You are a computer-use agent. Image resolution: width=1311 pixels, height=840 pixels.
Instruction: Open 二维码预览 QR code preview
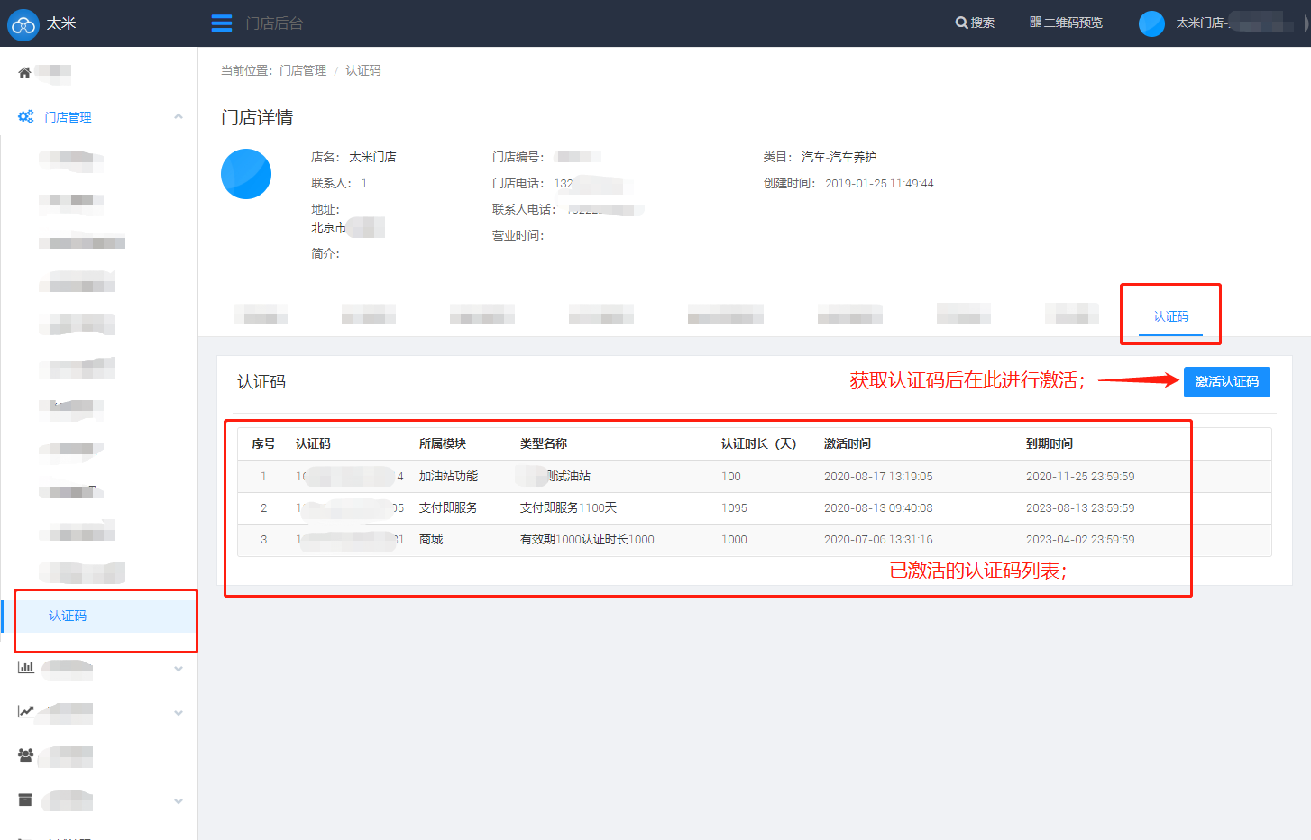point(1066,23)
